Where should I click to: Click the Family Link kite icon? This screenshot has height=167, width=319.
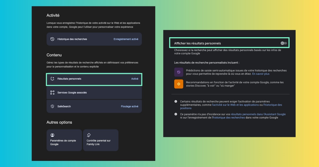(x=89, y=135)
